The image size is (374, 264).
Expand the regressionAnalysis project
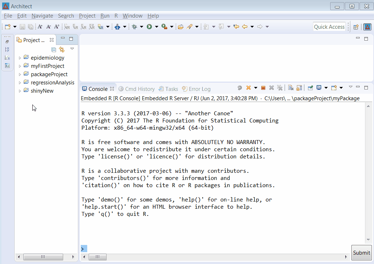[x=20, y=83]
